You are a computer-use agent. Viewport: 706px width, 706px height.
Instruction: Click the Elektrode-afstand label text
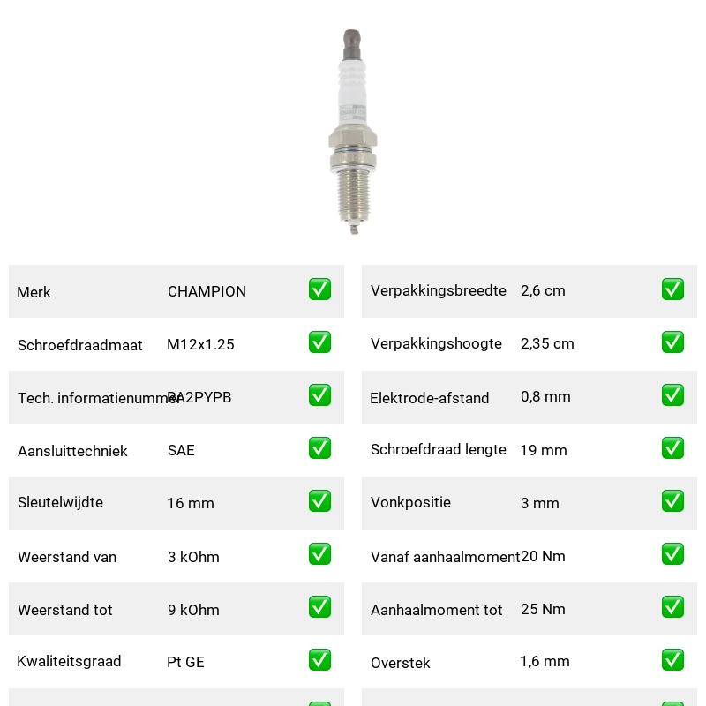[x=429, y=398]
